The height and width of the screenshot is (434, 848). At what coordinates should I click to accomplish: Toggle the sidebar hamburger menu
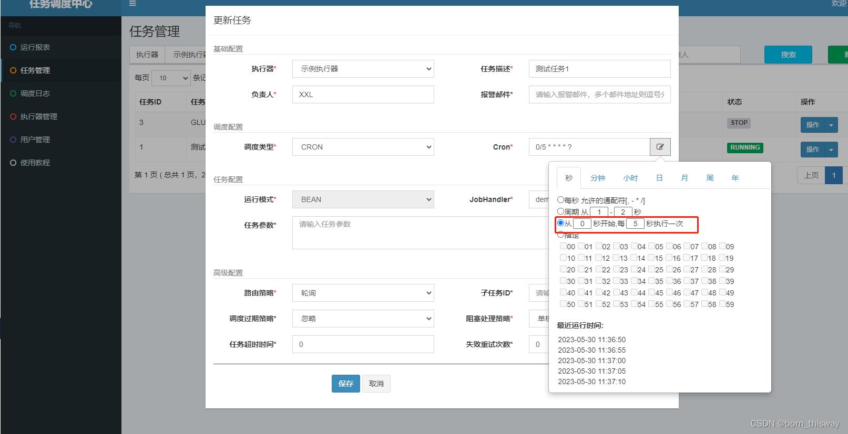click(132, 3)
